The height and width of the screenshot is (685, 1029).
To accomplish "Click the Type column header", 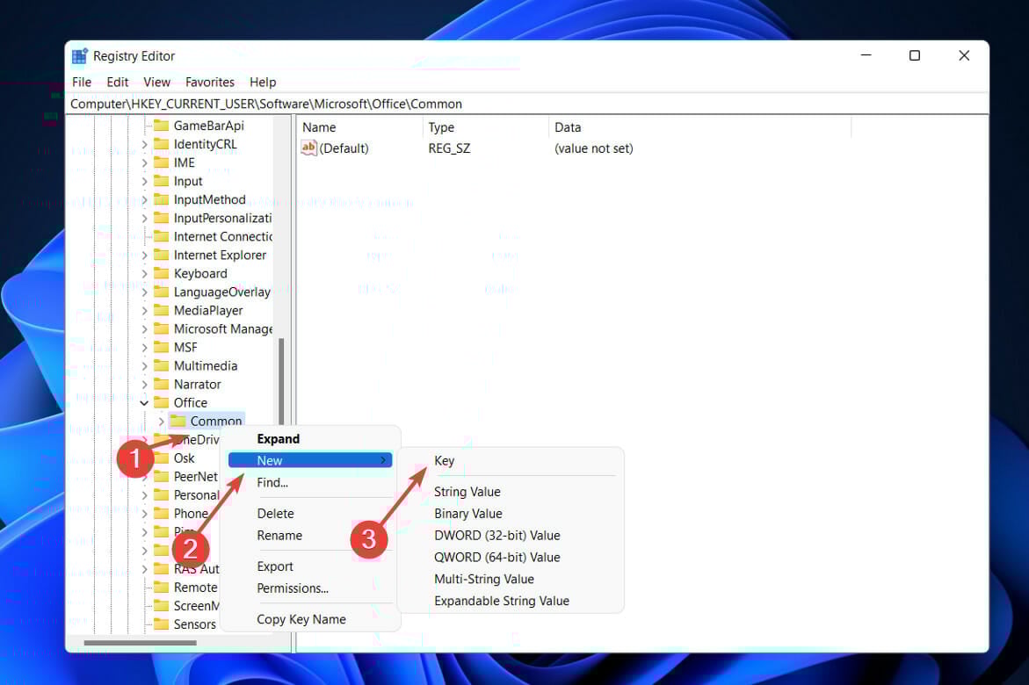I will click(x=486, y=127).
